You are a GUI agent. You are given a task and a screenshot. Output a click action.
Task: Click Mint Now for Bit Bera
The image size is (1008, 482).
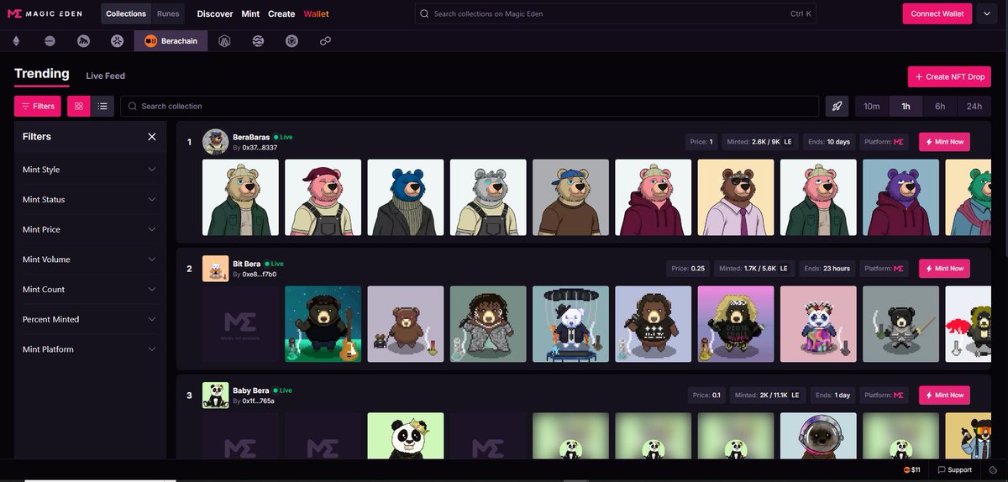(x=944, y=269)
